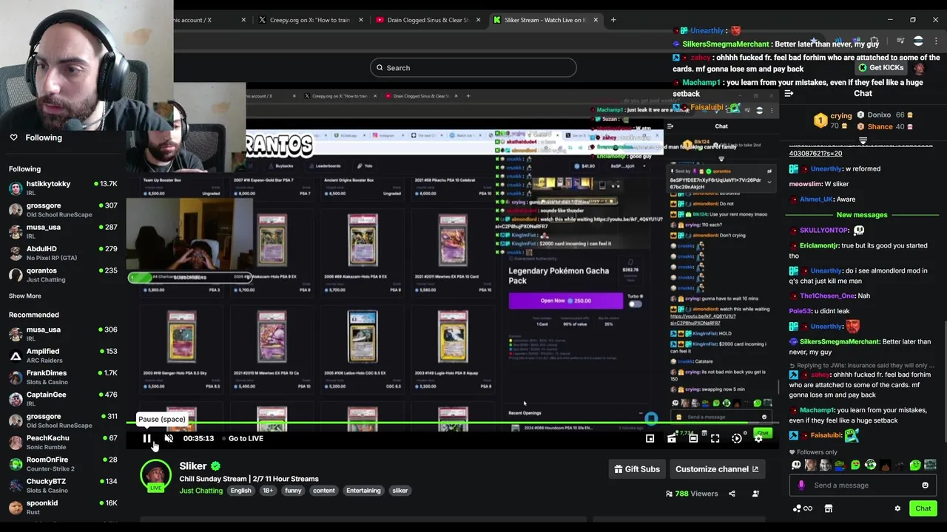Unmute the stream volume icon
The image size is (947, 532).
tap(169, 438)
